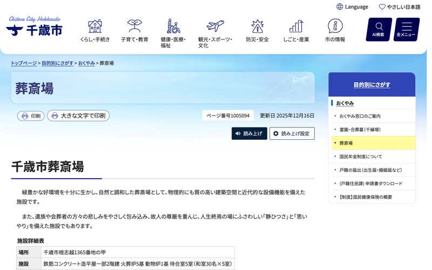Open the しごと・産業 chart icon menu

pos(296,31)
